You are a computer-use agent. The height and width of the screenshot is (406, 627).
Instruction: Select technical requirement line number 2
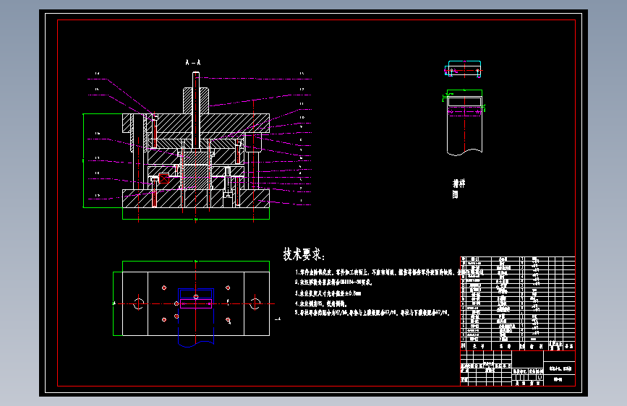333,282
